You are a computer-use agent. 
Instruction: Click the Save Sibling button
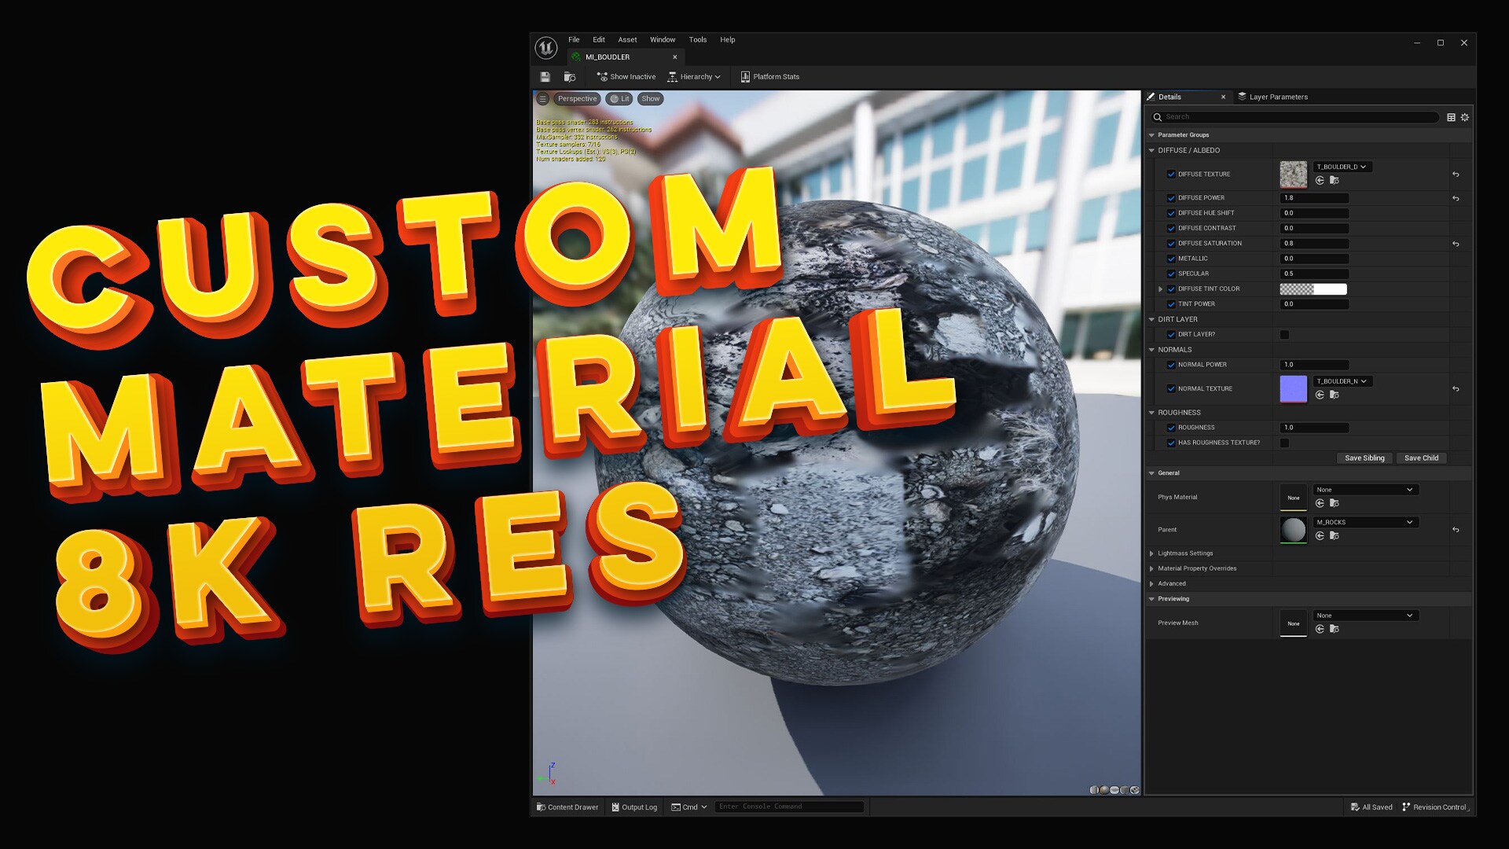[1364, 458]
